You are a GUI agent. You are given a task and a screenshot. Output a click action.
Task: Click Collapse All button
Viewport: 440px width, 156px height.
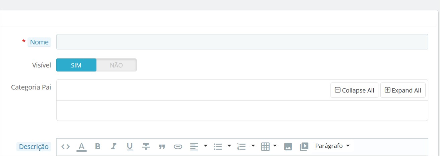click(x=354, y=90)
